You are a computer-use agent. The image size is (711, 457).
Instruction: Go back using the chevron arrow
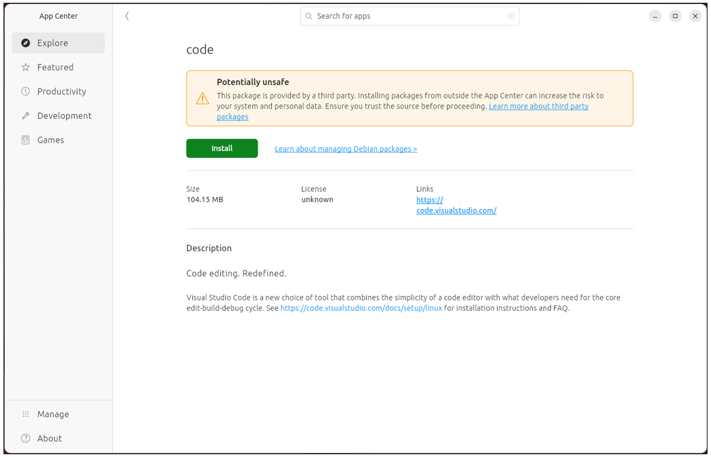tap(127, 16)
